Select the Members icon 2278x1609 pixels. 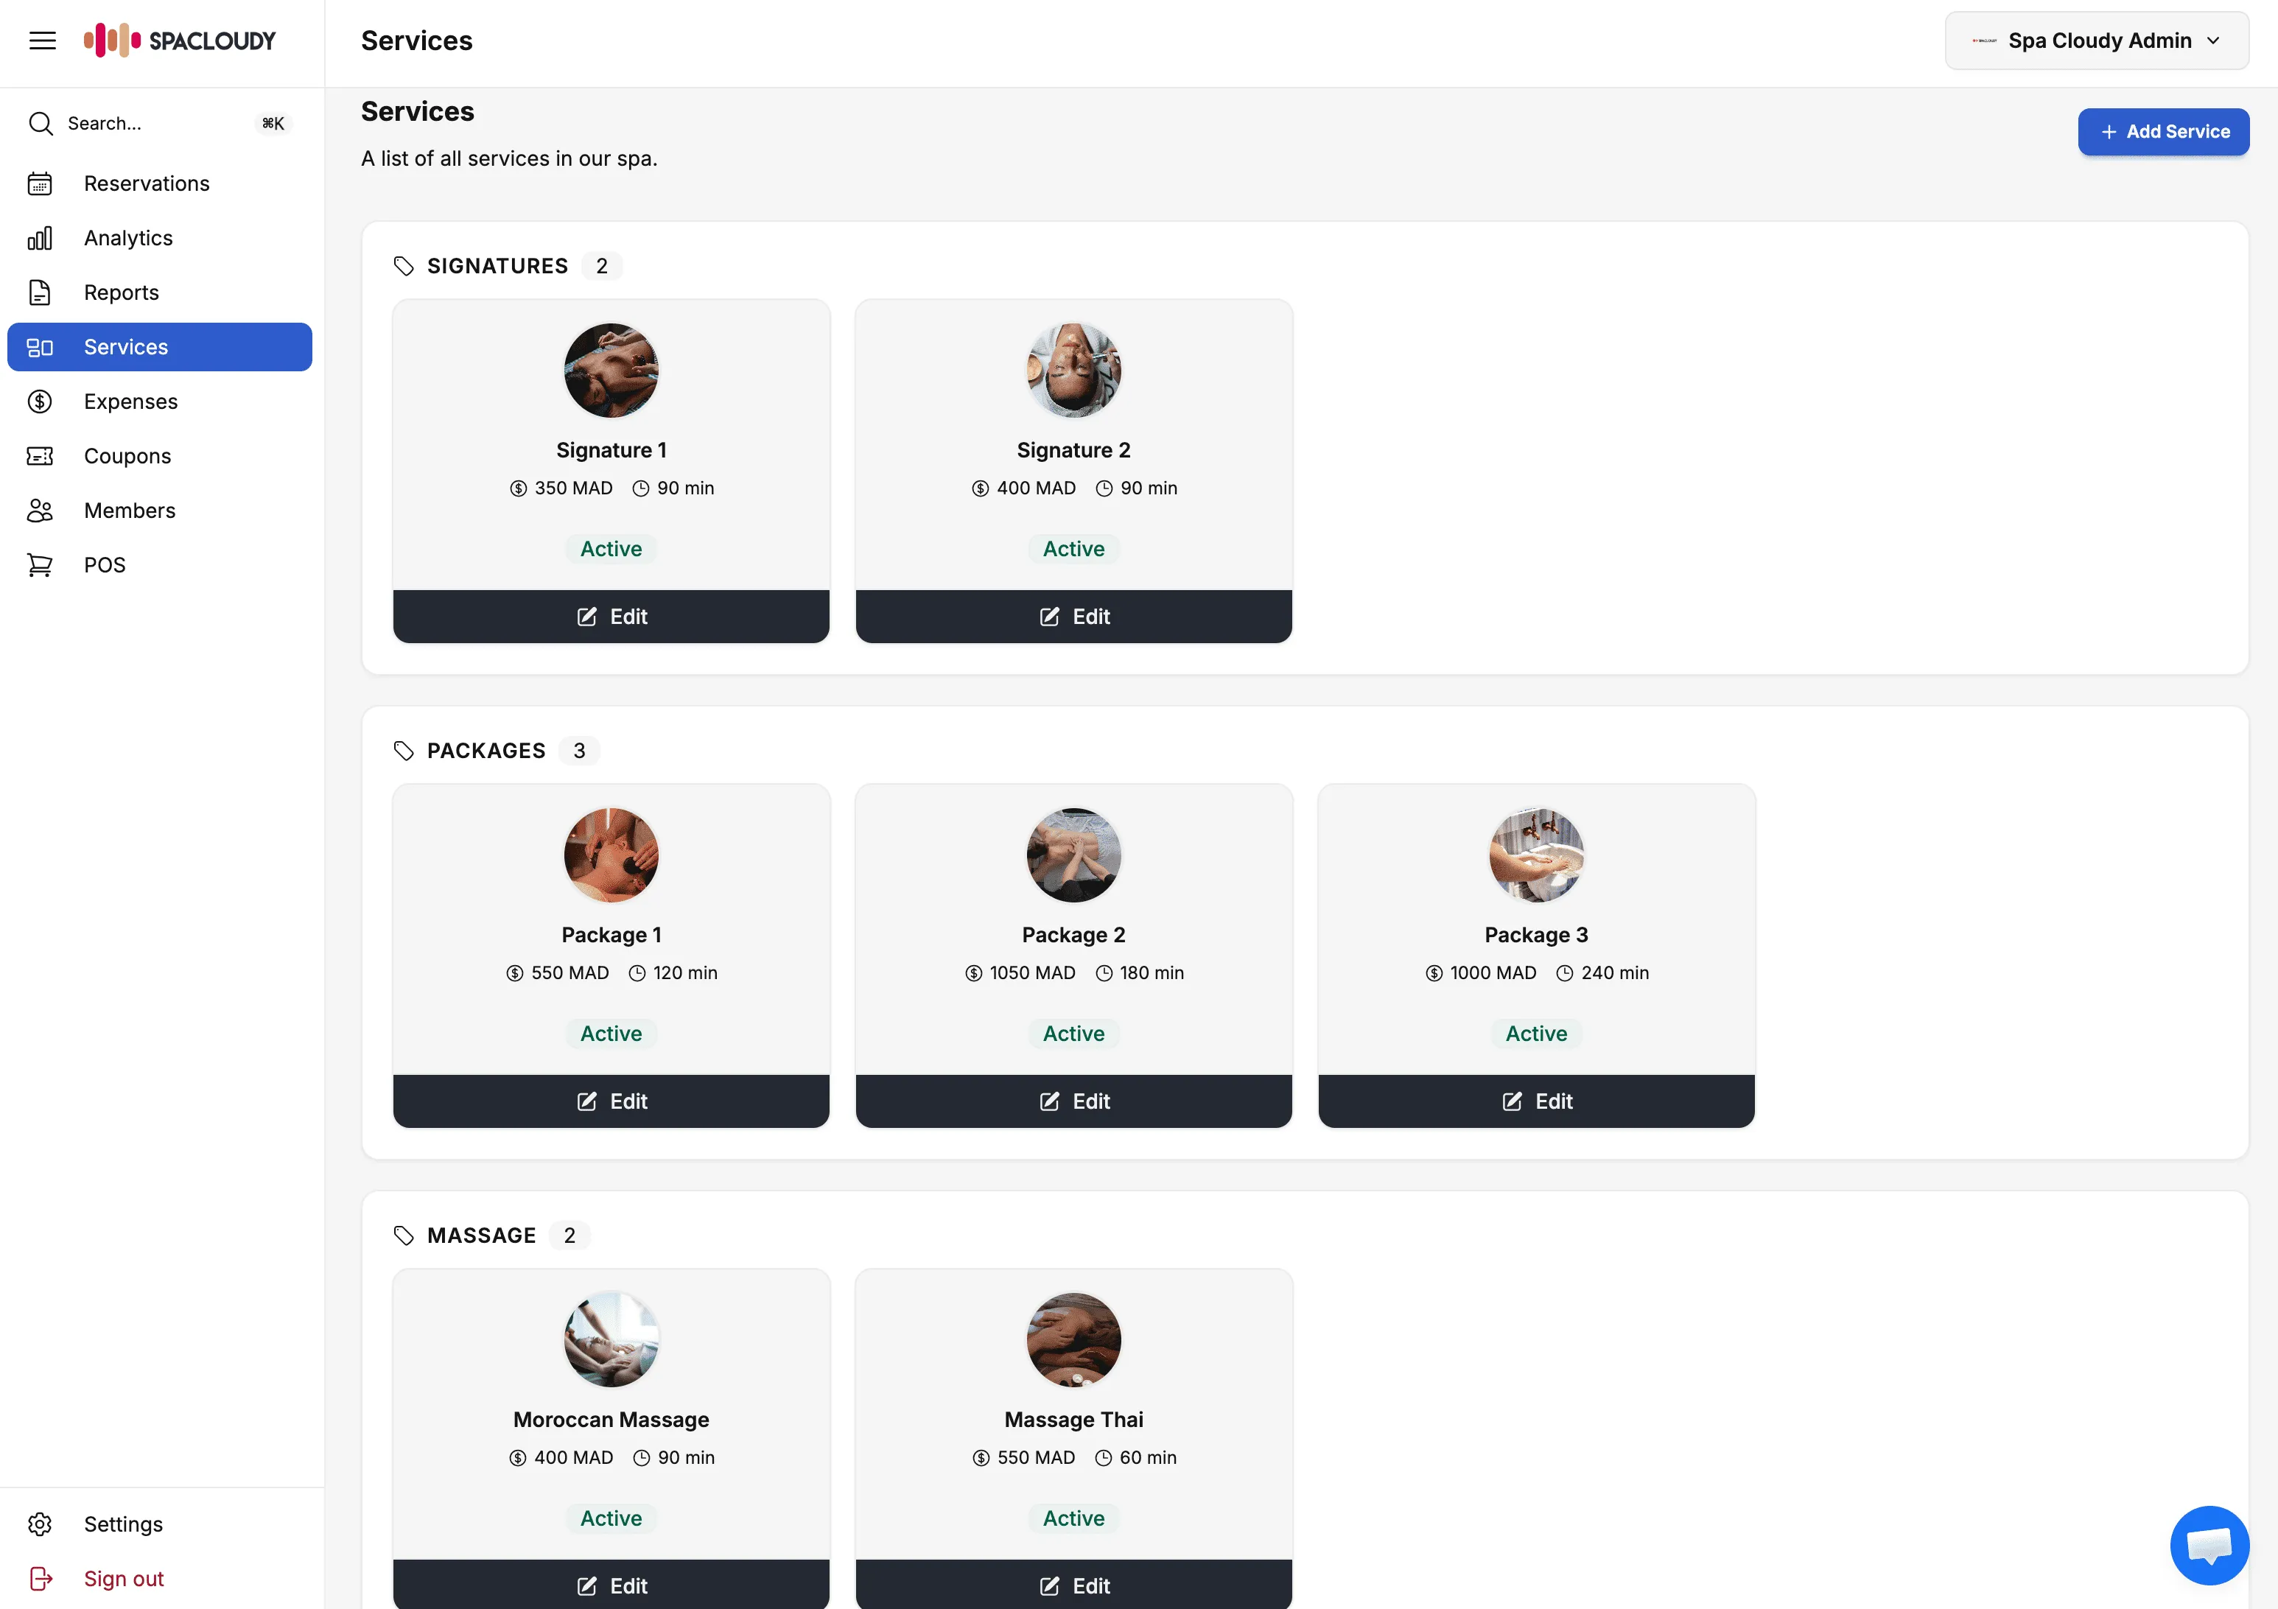coord(40,510)
